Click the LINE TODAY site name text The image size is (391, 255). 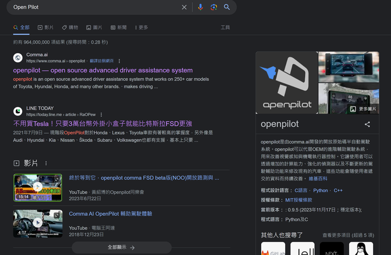tap(40, 108)
